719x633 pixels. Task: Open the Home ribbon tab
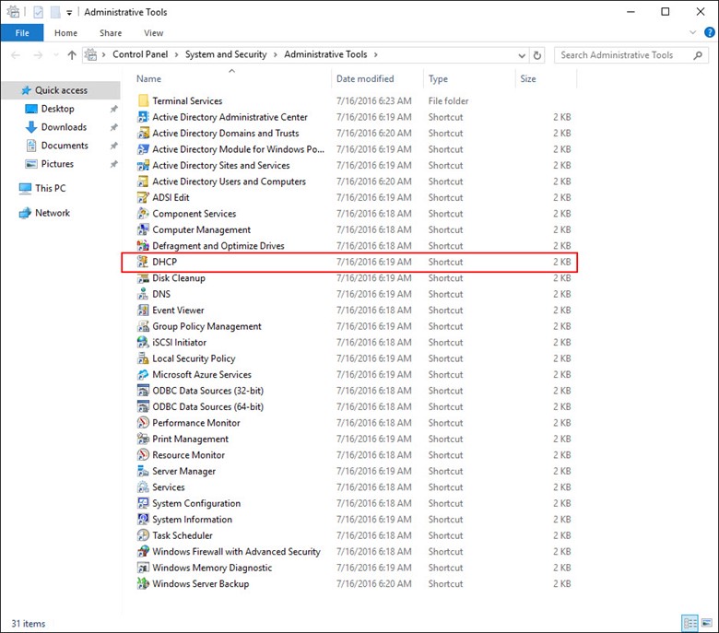click(x=65, y=33)
